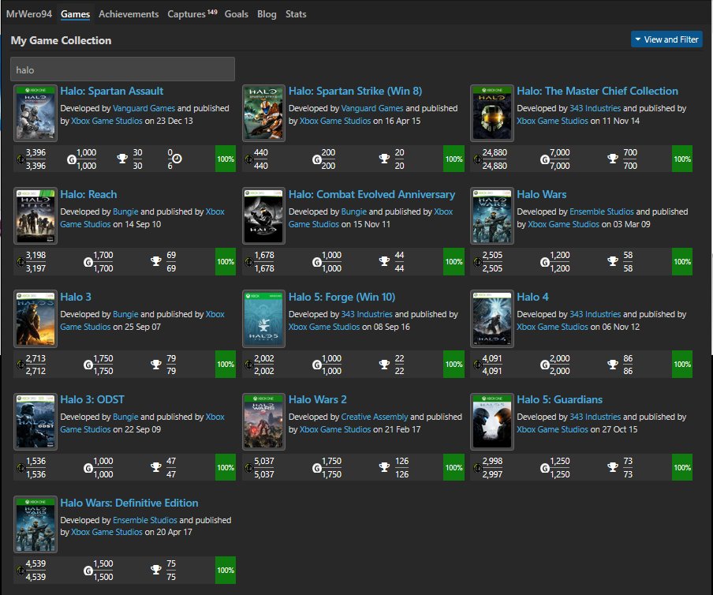Image resolution: width=713 pixels, height=595 pixels.
Task: Go to the Goals tab
Action: point(237,14)
